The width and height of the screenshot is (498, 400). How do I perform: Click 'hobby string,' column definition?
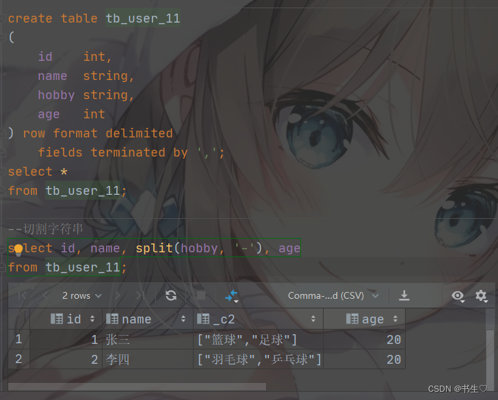[x=86, y=95]
